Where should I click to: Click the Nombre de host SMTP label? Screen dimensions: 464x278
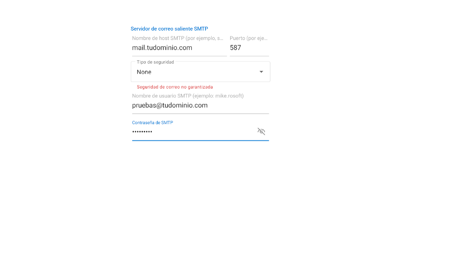click(x=178, y=38)
